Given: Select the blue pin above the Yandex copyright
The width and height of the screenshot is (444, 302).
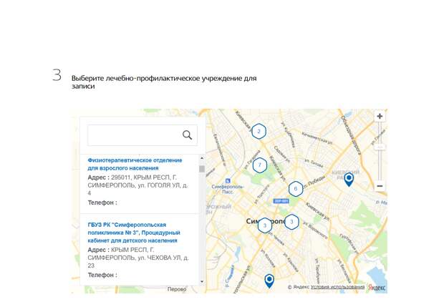Looking at the screenshot, I should pos(269,281).
